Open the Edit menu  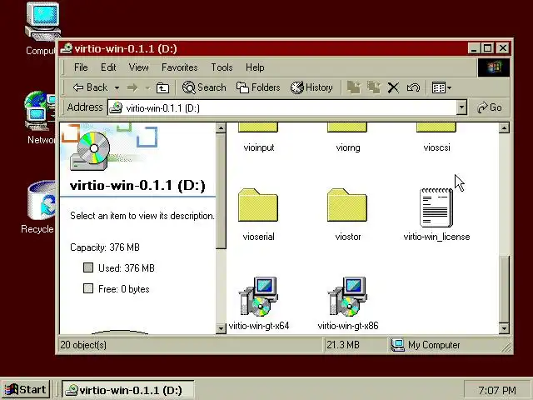point(108,67)
